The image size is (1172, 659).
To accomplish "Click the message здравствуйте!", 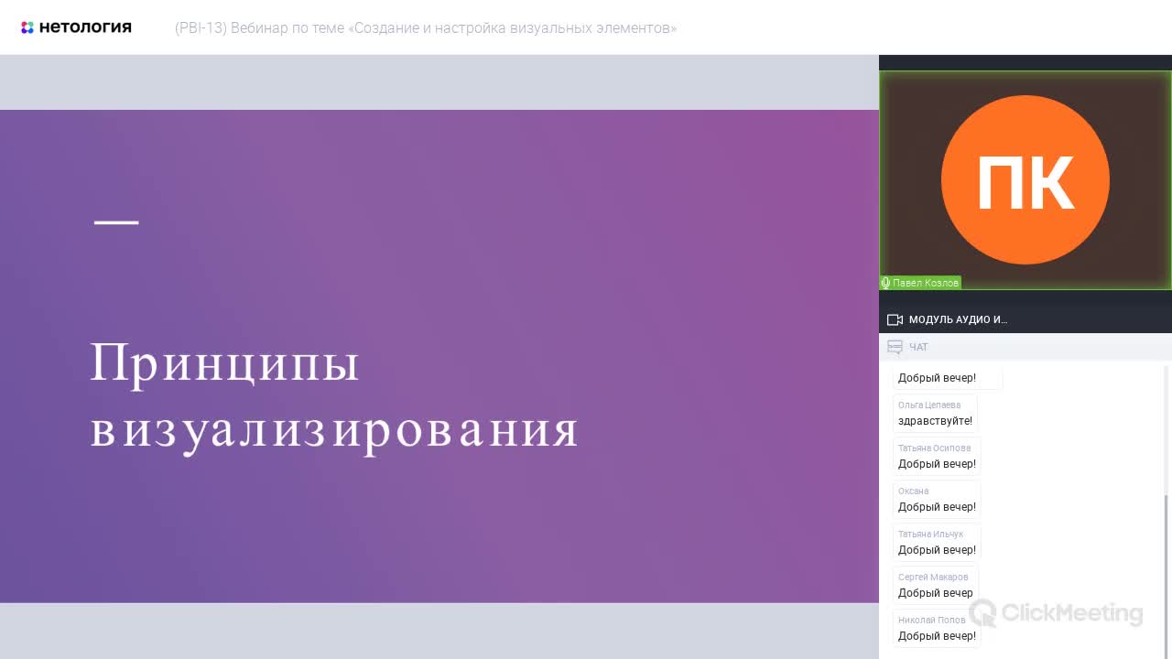I will 935,421.
